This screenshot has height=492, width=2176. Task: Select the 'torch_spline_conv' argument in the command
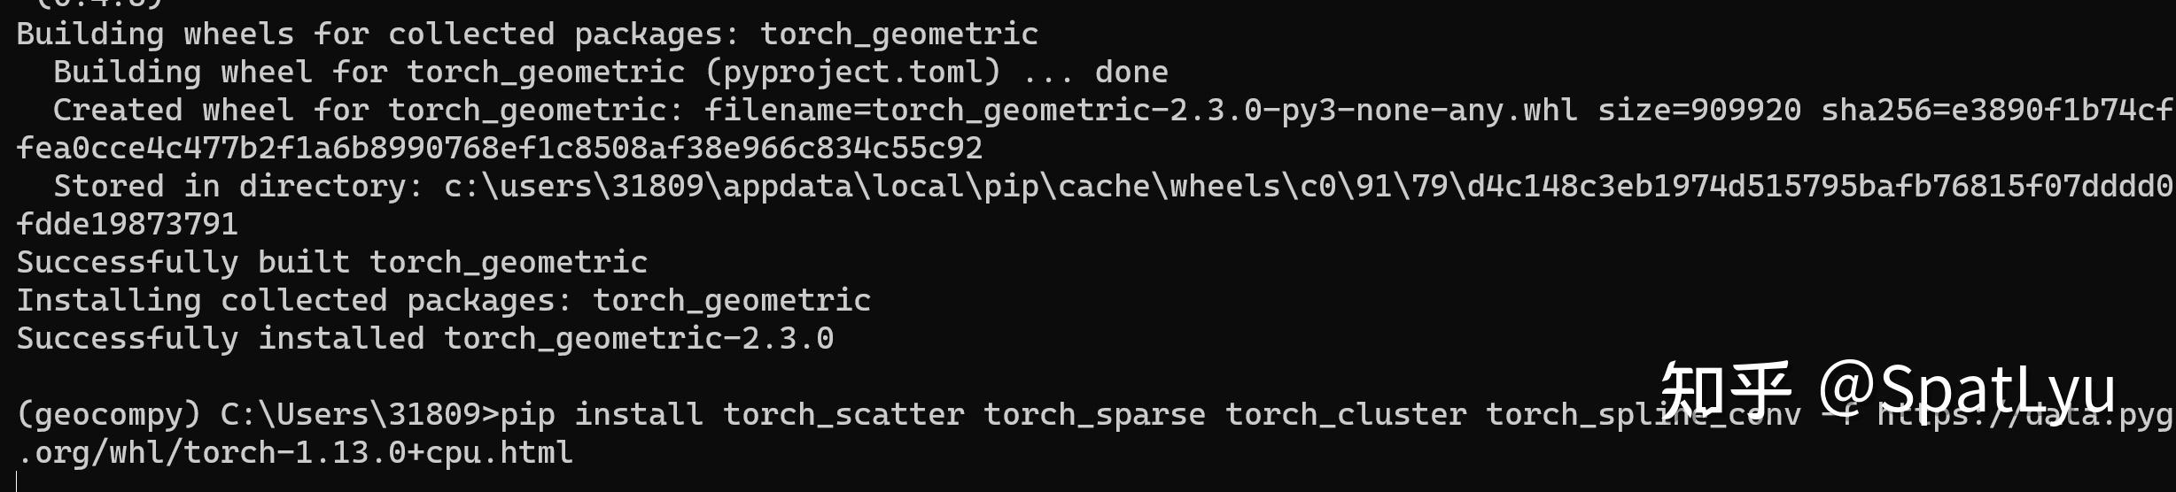click(x=1644, y=415)
